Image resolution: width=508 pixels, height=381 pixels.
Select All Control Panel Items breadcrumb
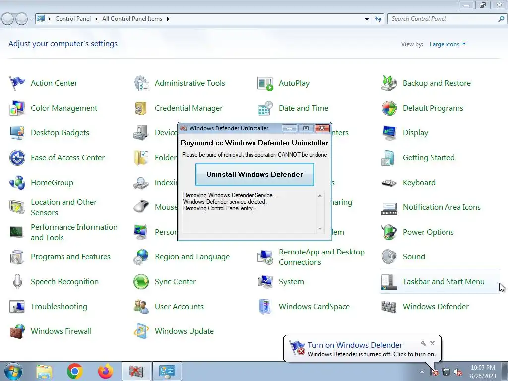(x=132, y=19)
